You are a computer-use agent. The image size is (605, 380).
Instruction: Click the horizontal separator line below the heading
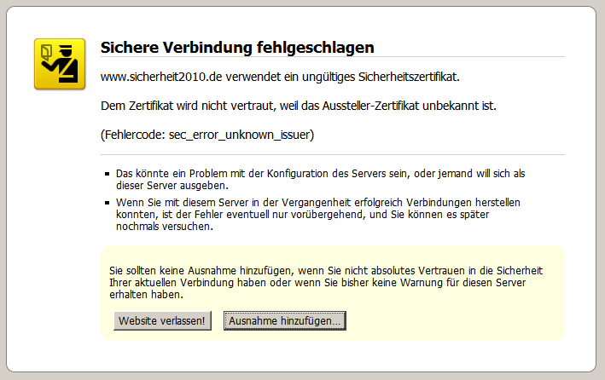[x=333, y=57]
